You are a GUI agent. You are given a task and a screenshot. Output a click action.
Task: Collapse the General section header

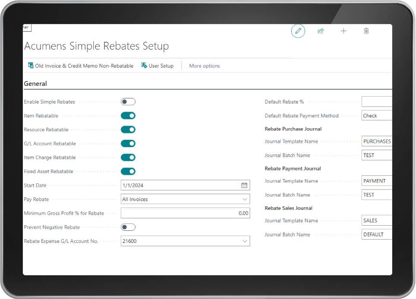click(x=35, y=84)
